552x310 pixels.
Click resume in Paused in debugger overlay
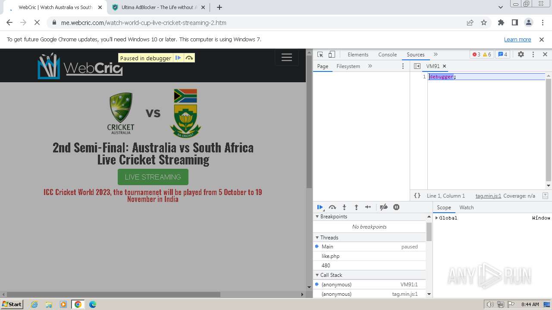pos(178,58)
